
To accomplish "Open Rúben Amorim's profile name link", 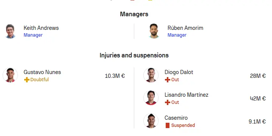I will [185, 28].
